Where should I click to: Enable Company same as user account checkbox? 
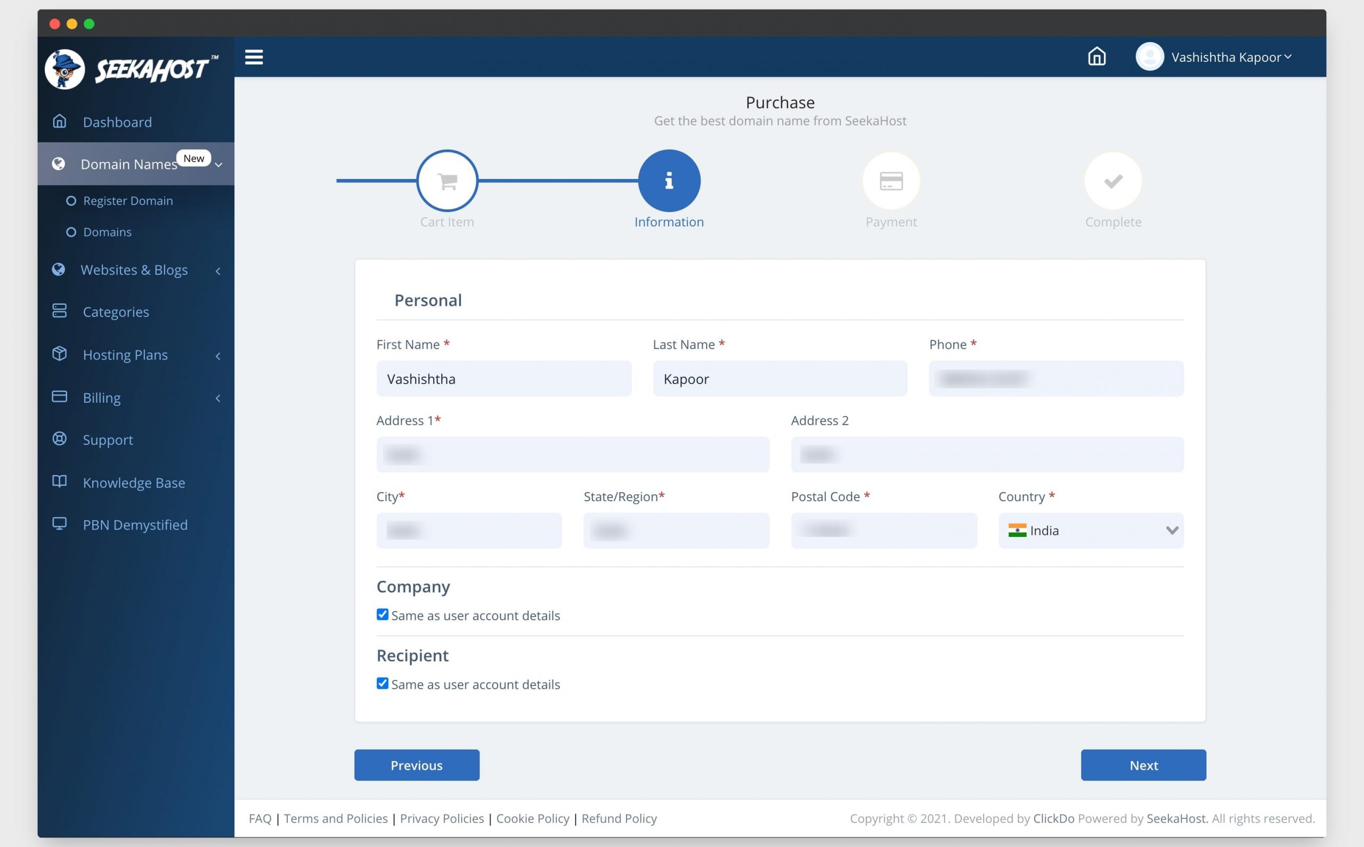381,614
